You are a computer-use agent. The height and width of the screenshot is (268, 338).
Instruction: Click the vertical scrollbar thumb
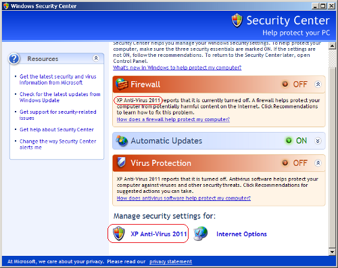pyautogui.click(x=332, y=157)
